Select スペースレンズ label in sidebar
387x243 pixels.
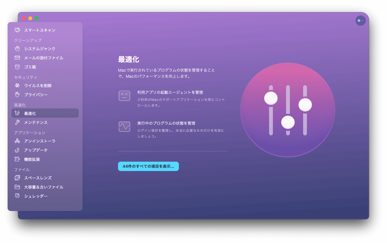(x=38, y=178)
